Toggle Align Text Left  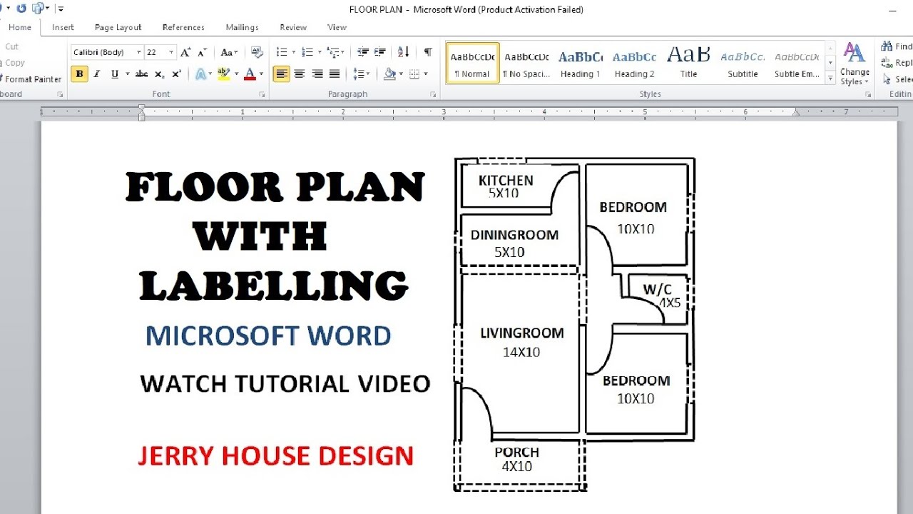[x=282, y=74]
